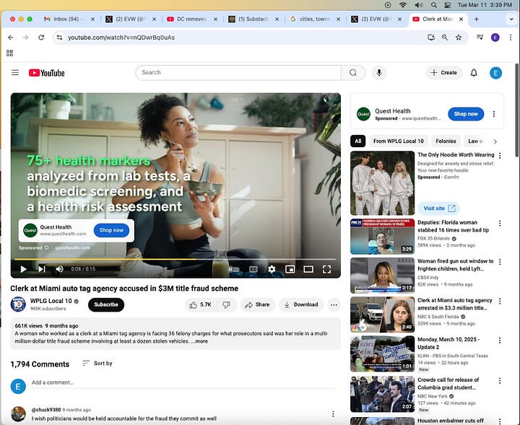Open Florida woman stabbed video thumbnail
The width and height of the screenshot is (520, 425).
coord(382,237)
